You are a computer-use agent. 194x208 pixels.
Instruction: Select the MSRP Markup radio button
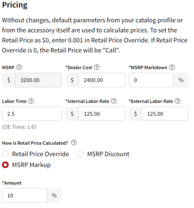(5, 165)
